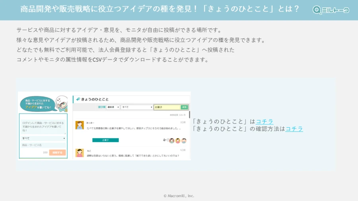Viewport: 358px width, 201px height.
Task: Open the 最新順 sort order dropdown
Action: [113, 107]
